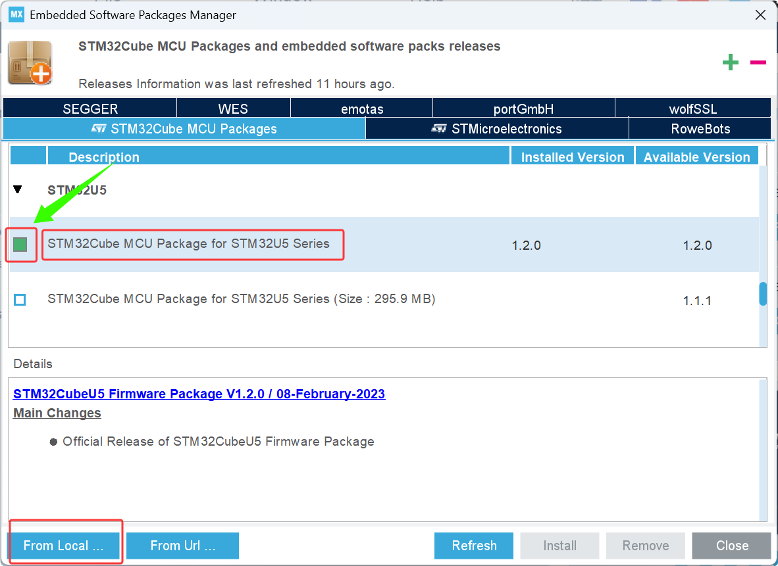This screenshot has height=566, width=778.
Task: Click the Details section label
Action: (33, 364)
